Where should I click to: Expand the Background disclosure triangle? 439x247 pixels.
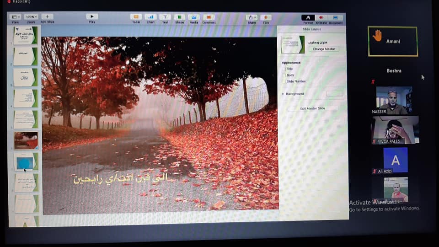pyautogui.click(x=283, y=94)
